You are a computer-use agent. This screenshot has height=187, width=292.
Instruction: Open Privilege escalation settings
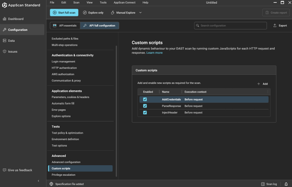pyautogui.click(x=63, y=175)
